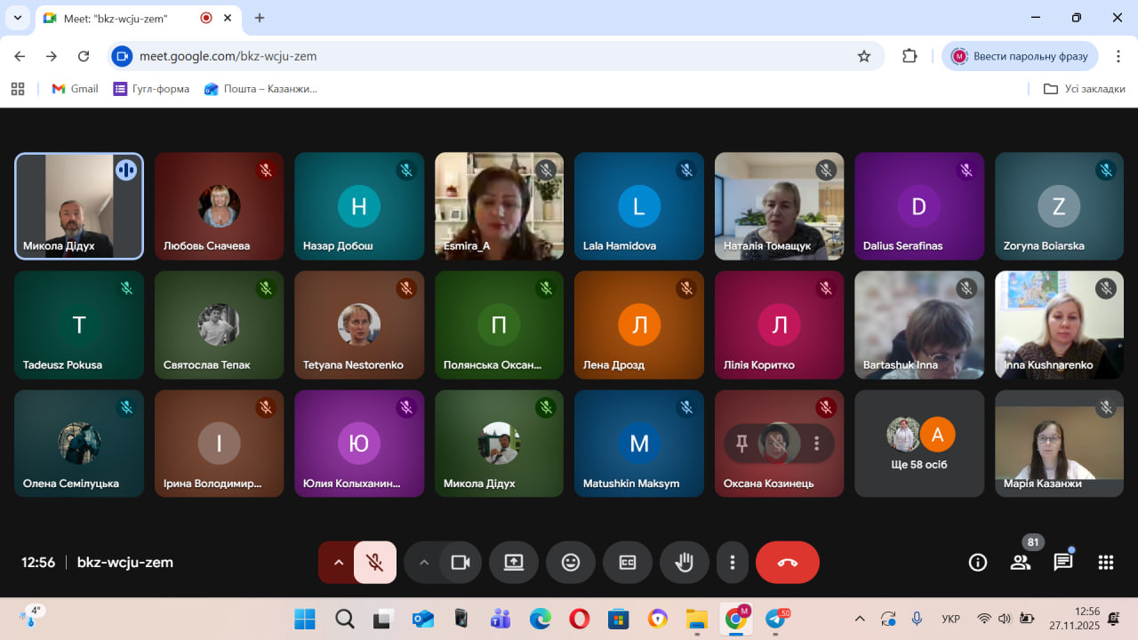Toggle the camera on or off

[461, 562]
